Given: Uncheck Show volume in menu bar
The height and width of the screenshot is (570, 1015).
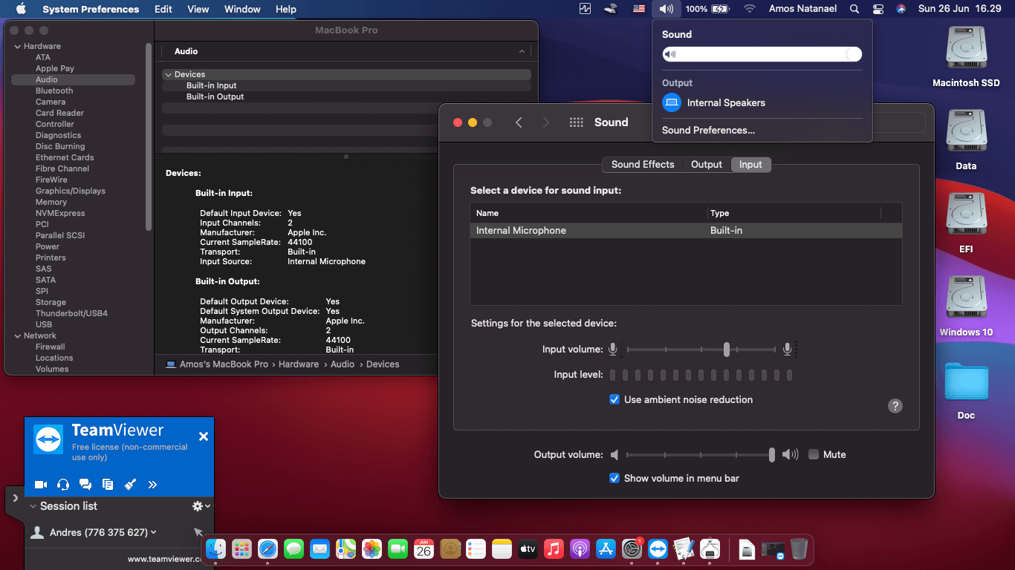Looking at the screenshot, I should click(614, 478).
